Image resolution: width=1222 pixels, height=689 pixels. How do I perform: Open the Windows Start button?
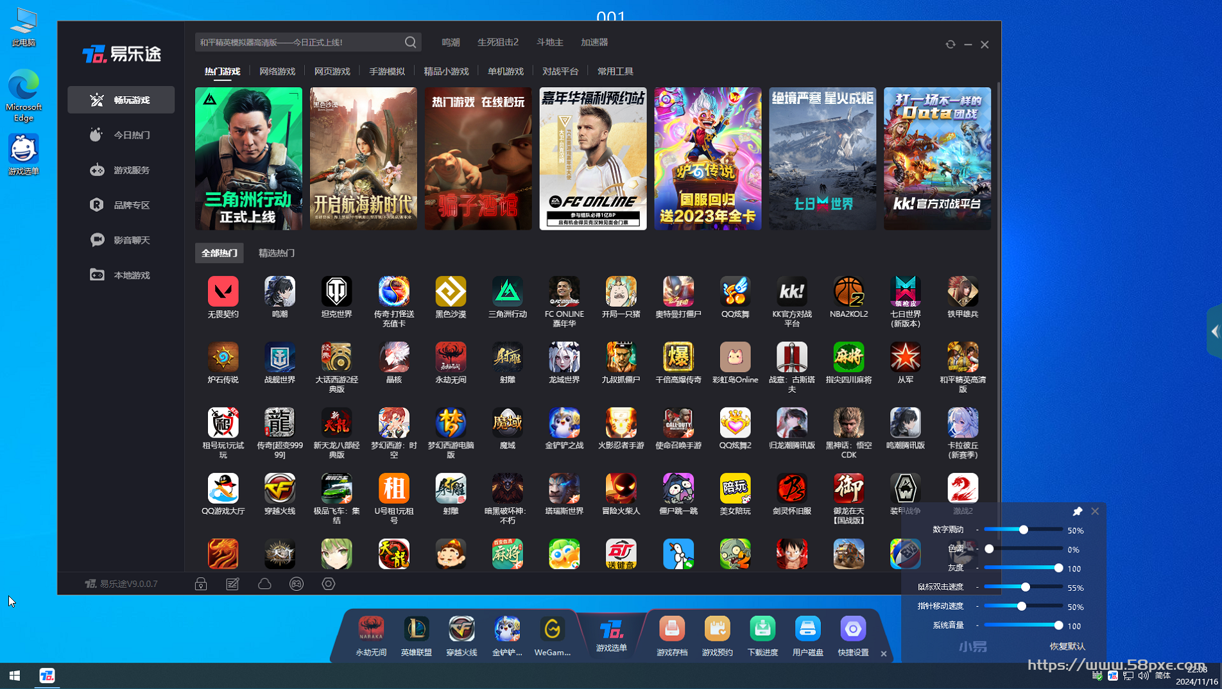[14, 676]
